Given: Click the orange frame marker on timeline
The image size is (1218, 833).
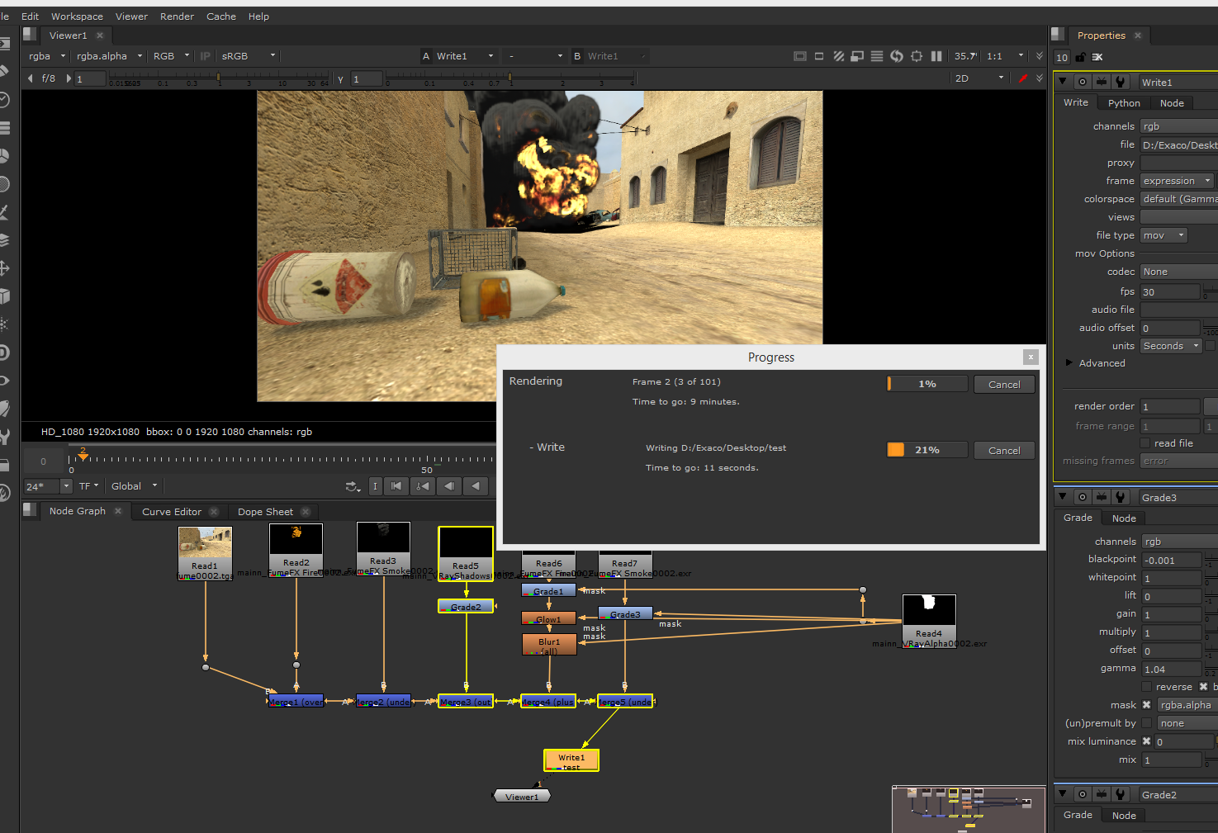Looking at the screenshot, I should pyautogui.click(x=83, y=454).
